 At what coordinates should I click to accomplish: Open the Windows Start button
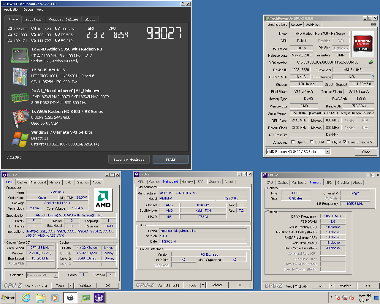(x=8, y=298)
